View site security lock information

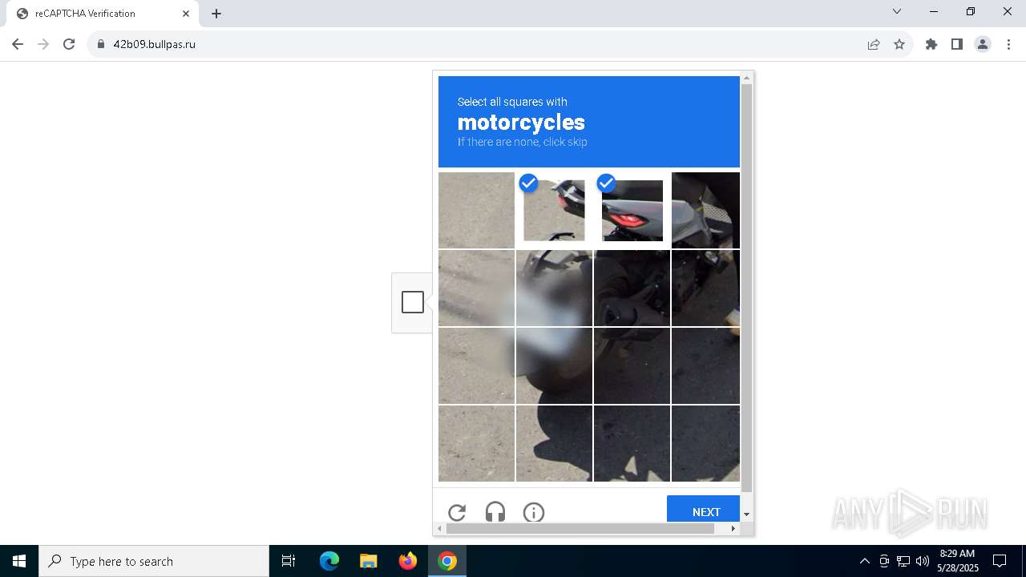click(101, 44)
